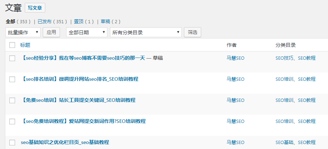The height and width of the screenshot is (149, 328).
Task: Open SEO基础 category link
Action: (x=284, y=142)
